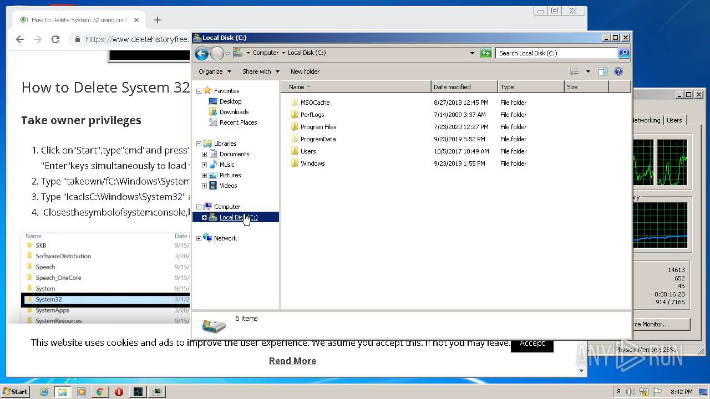This screenshot has width=710, height=399.
Task: Click the search magnifier icon in Explorer
Action: [624, 53]
